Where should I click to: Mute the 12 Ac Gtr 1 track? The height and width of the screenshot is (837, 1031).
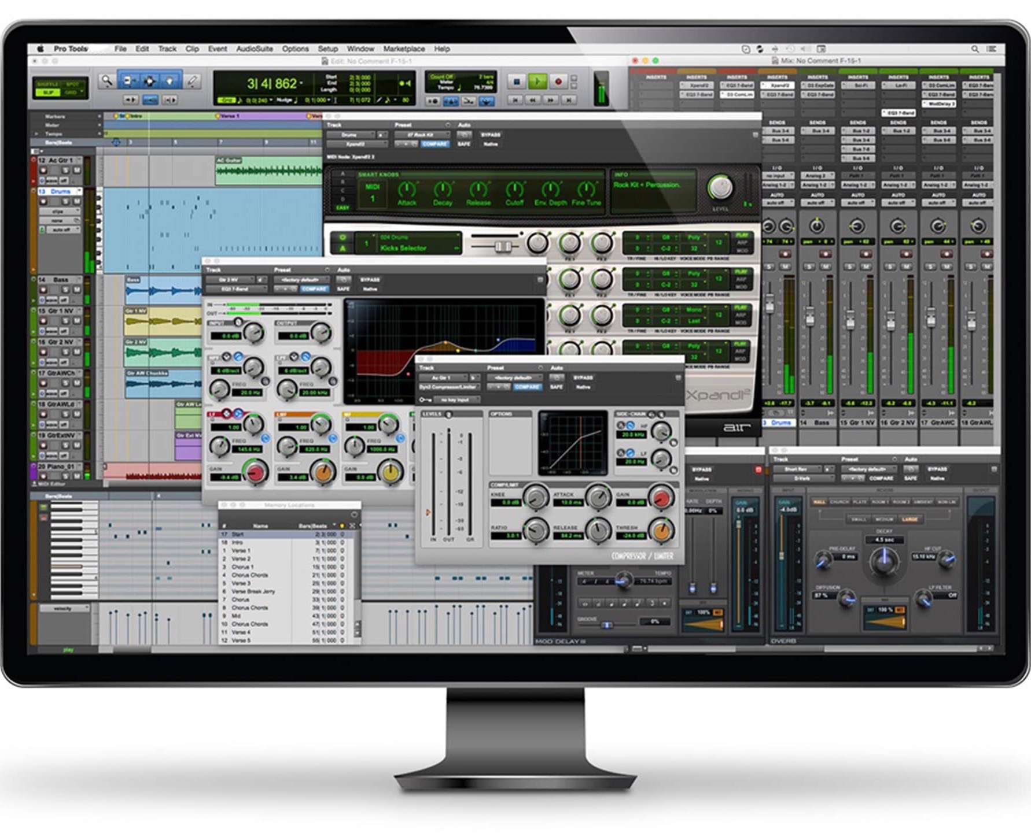(x=76, y=171)
